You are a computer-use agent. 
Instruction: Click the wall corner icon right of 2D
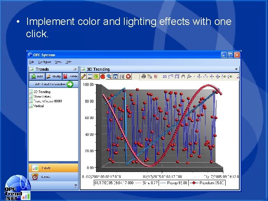[x=171, y=76]
